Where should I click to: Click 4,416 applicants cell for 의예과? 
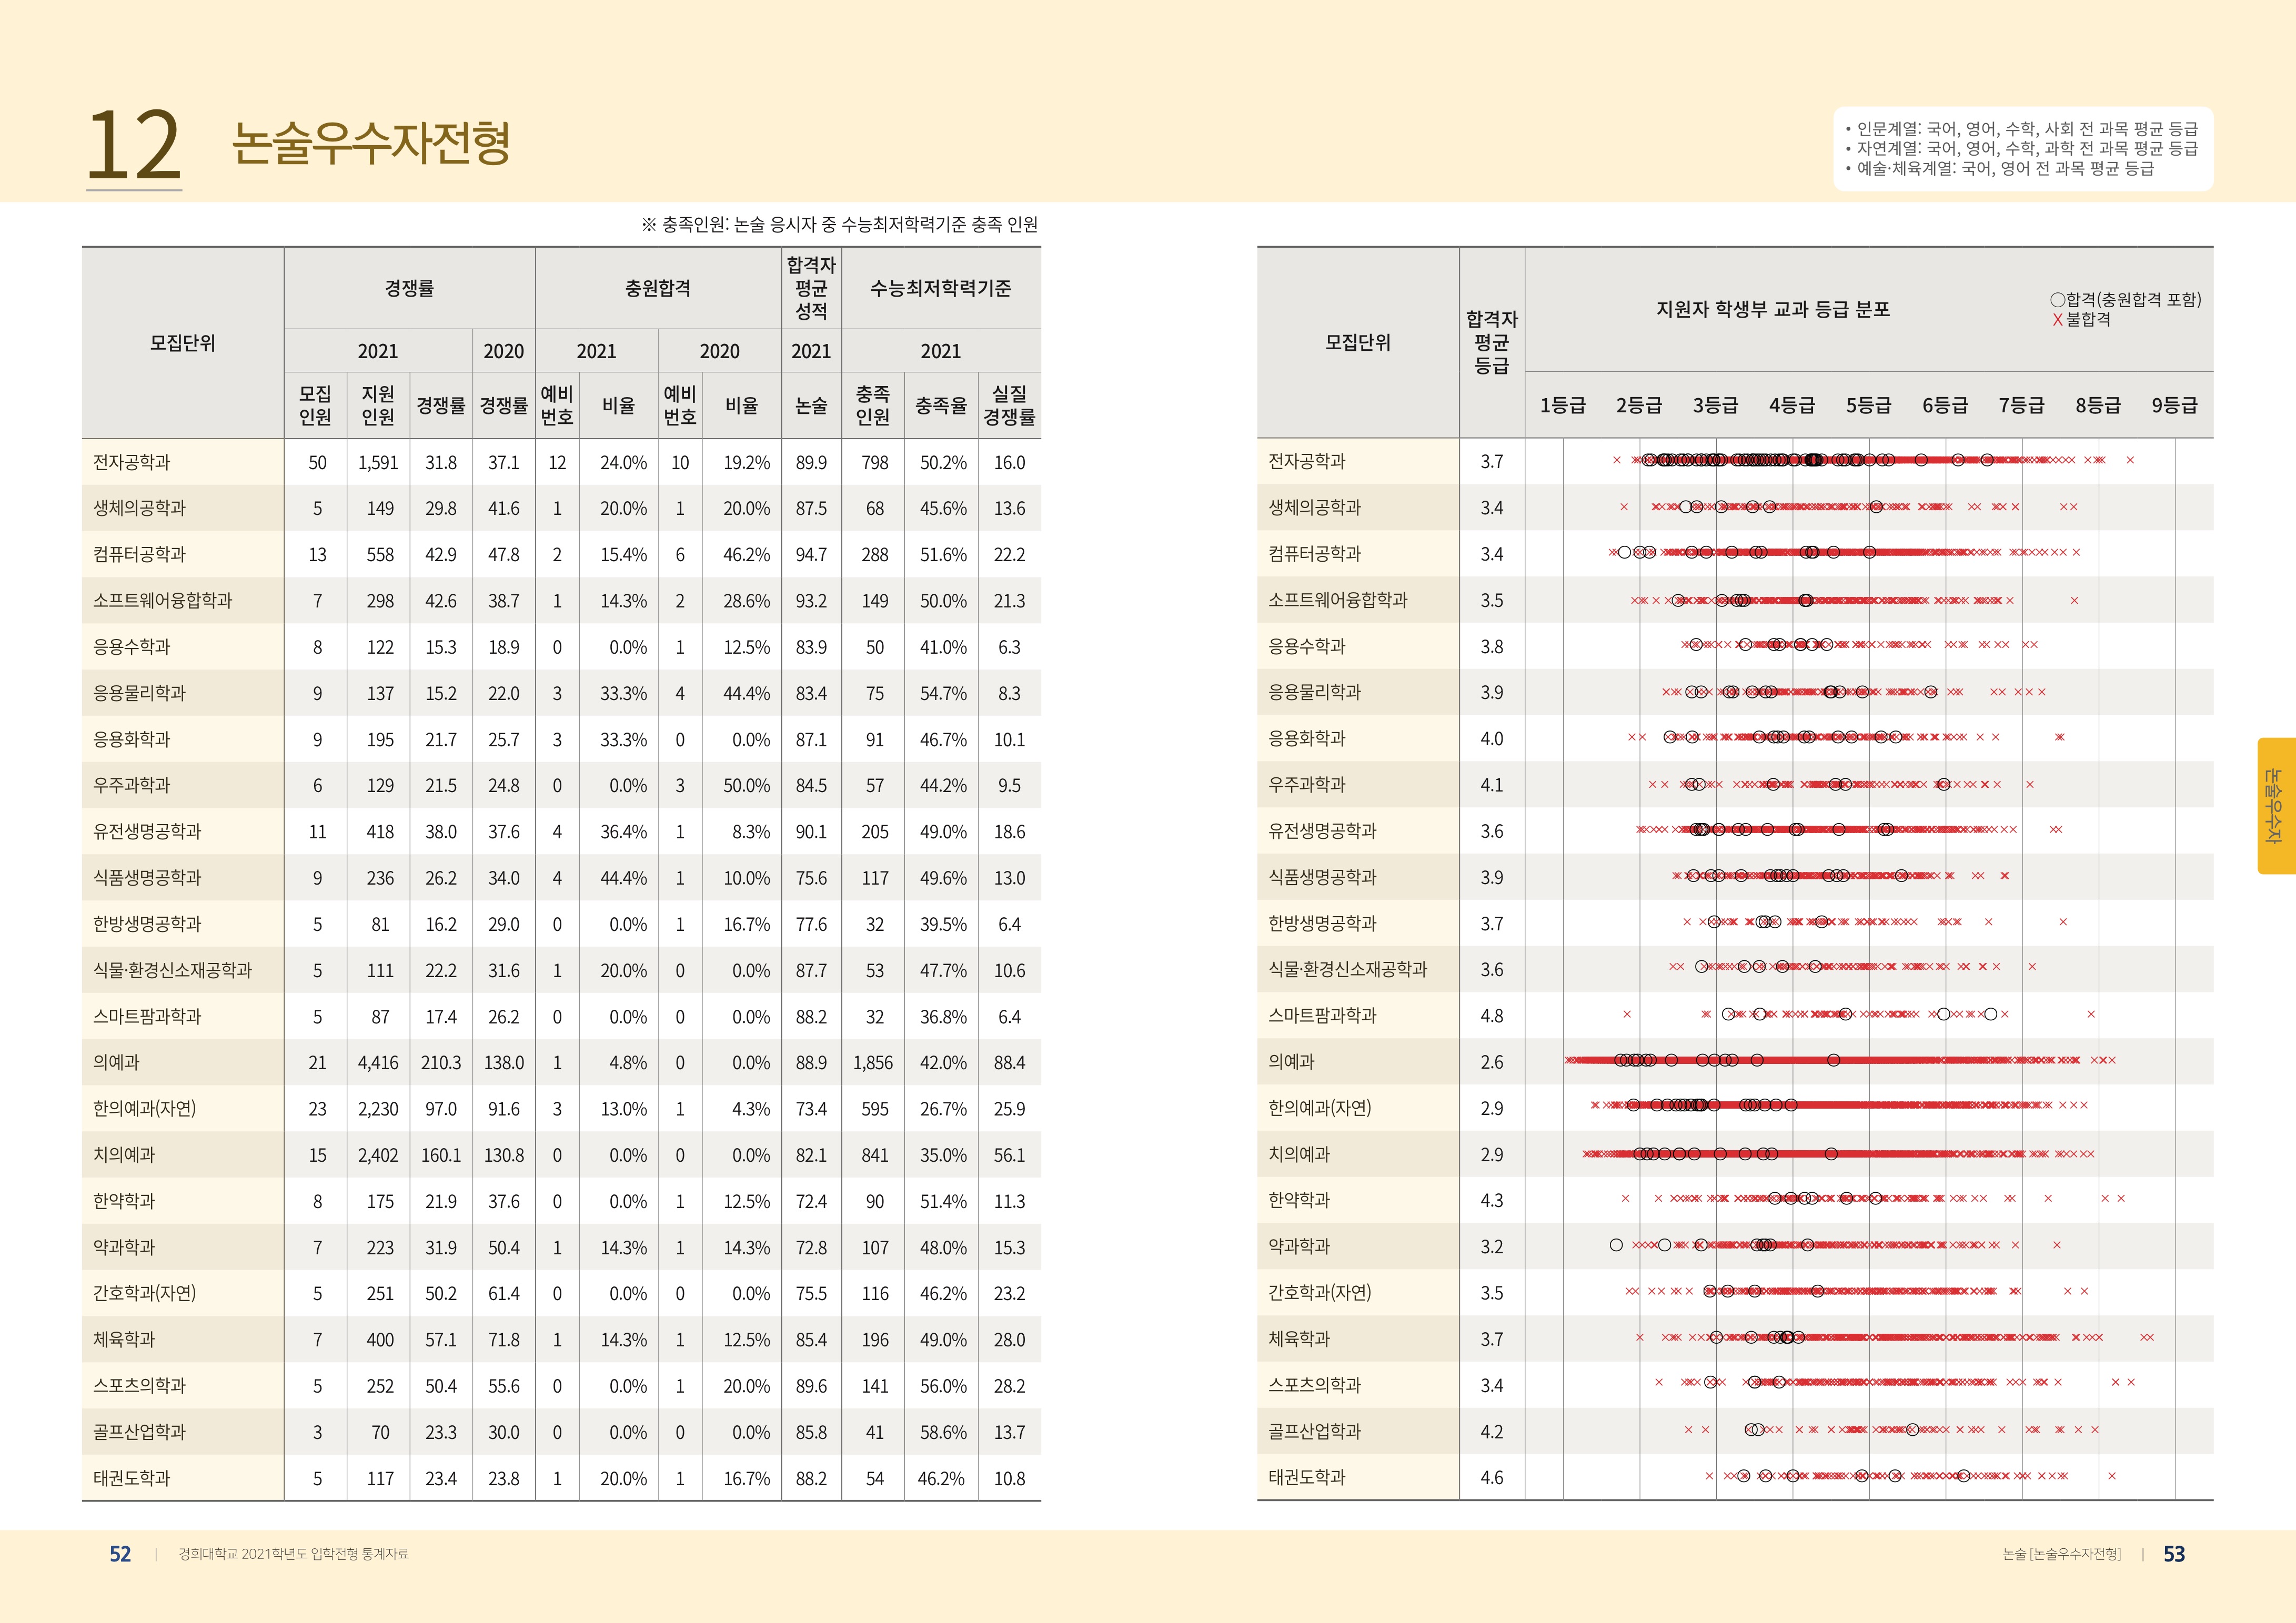(x=378, y=1062)
